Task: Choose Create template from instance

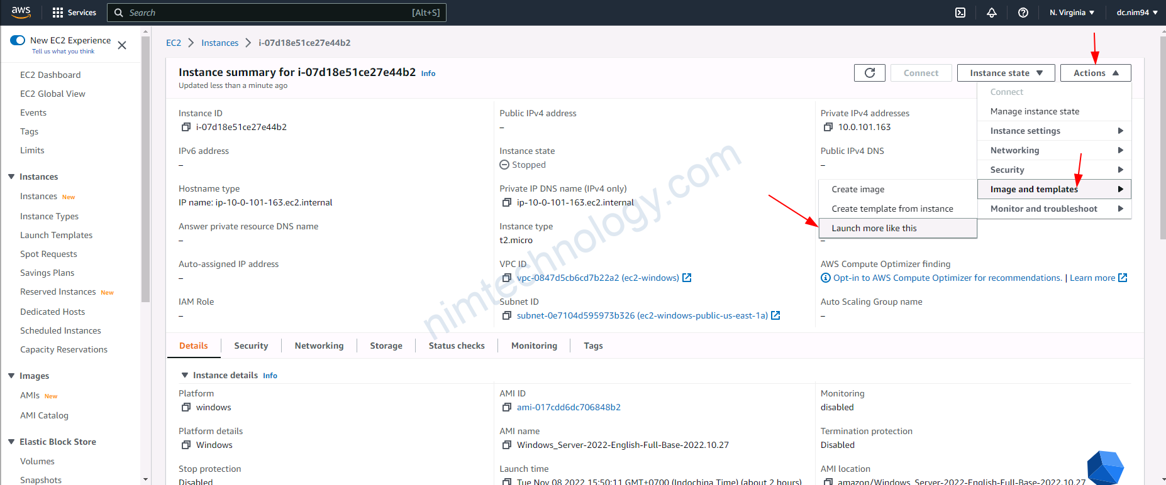Action: (898, 209)
